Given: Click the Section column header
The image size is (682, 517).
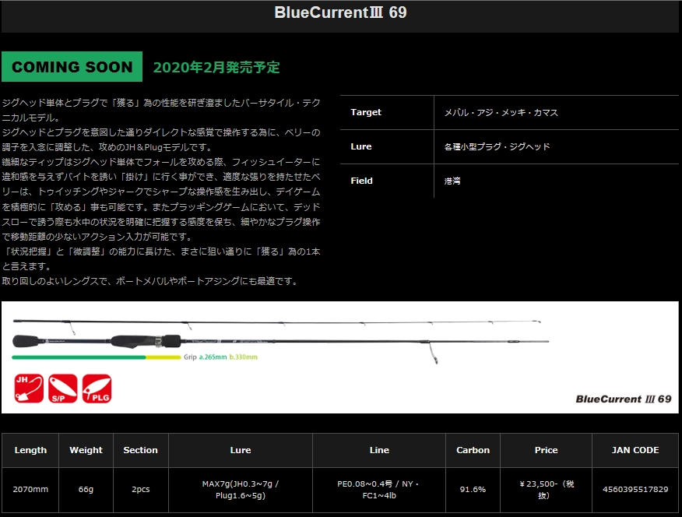Looking at the screenshot, I should point(140,450).
